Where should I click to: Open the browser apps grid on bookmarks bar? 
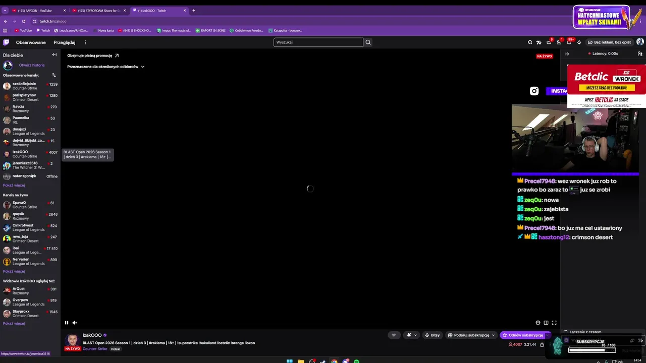click(x=5, y=30)
